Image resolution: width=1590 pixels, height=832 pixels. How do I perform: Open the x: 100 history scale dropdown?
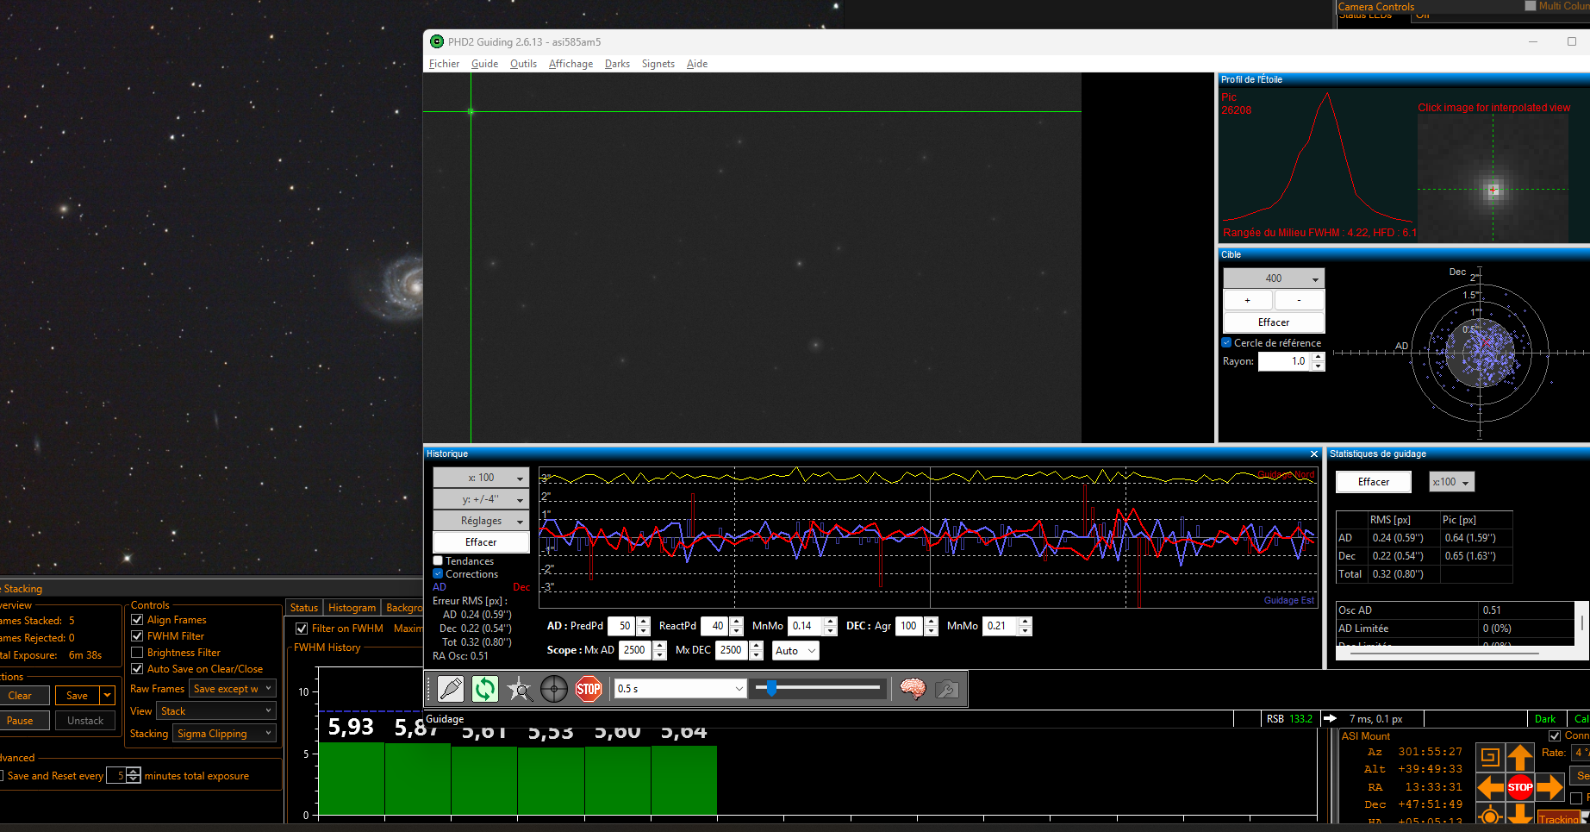point(481,478)
